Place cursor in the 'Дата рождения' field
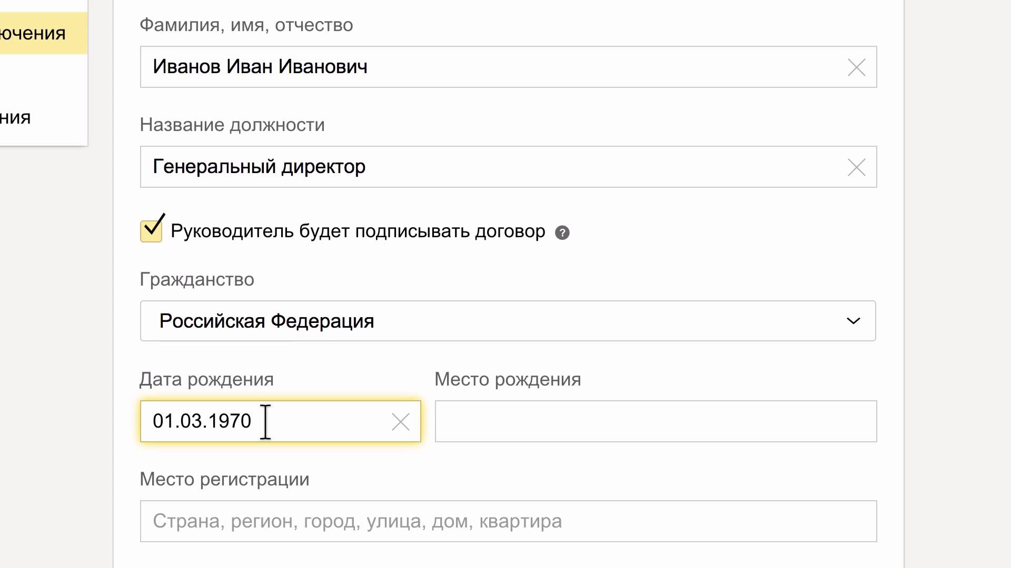Viewport: 1011px width, 568px height. pyautogui.click(x=237, y=421)
